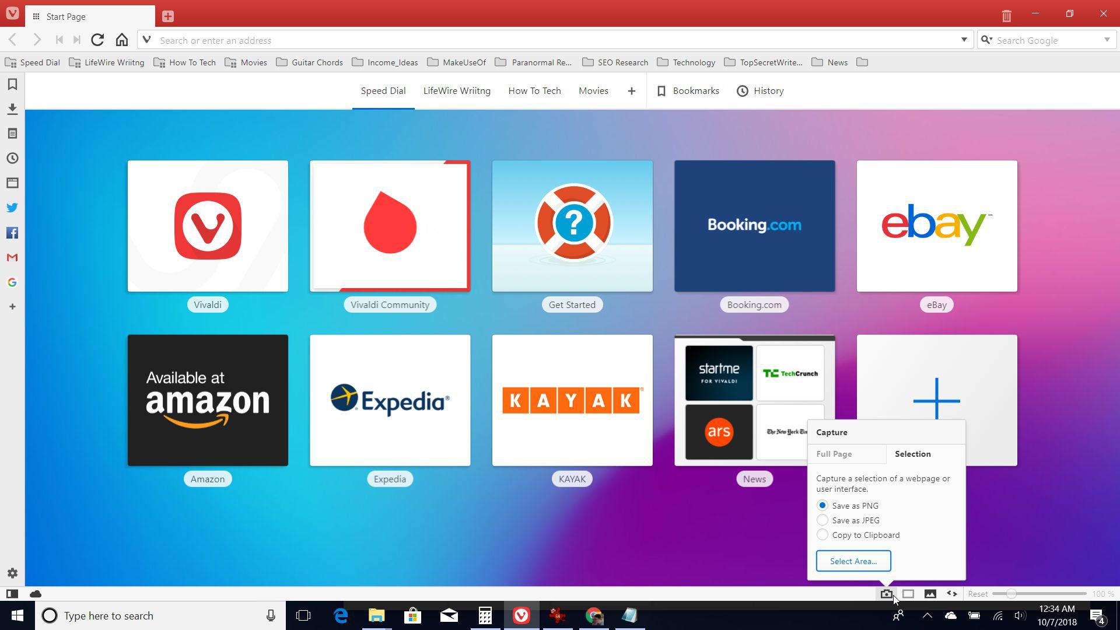The height and width of the screenshot is (630, 1120).
Task: Switch to Movies speed dial tab
Action: pos(593,91)
